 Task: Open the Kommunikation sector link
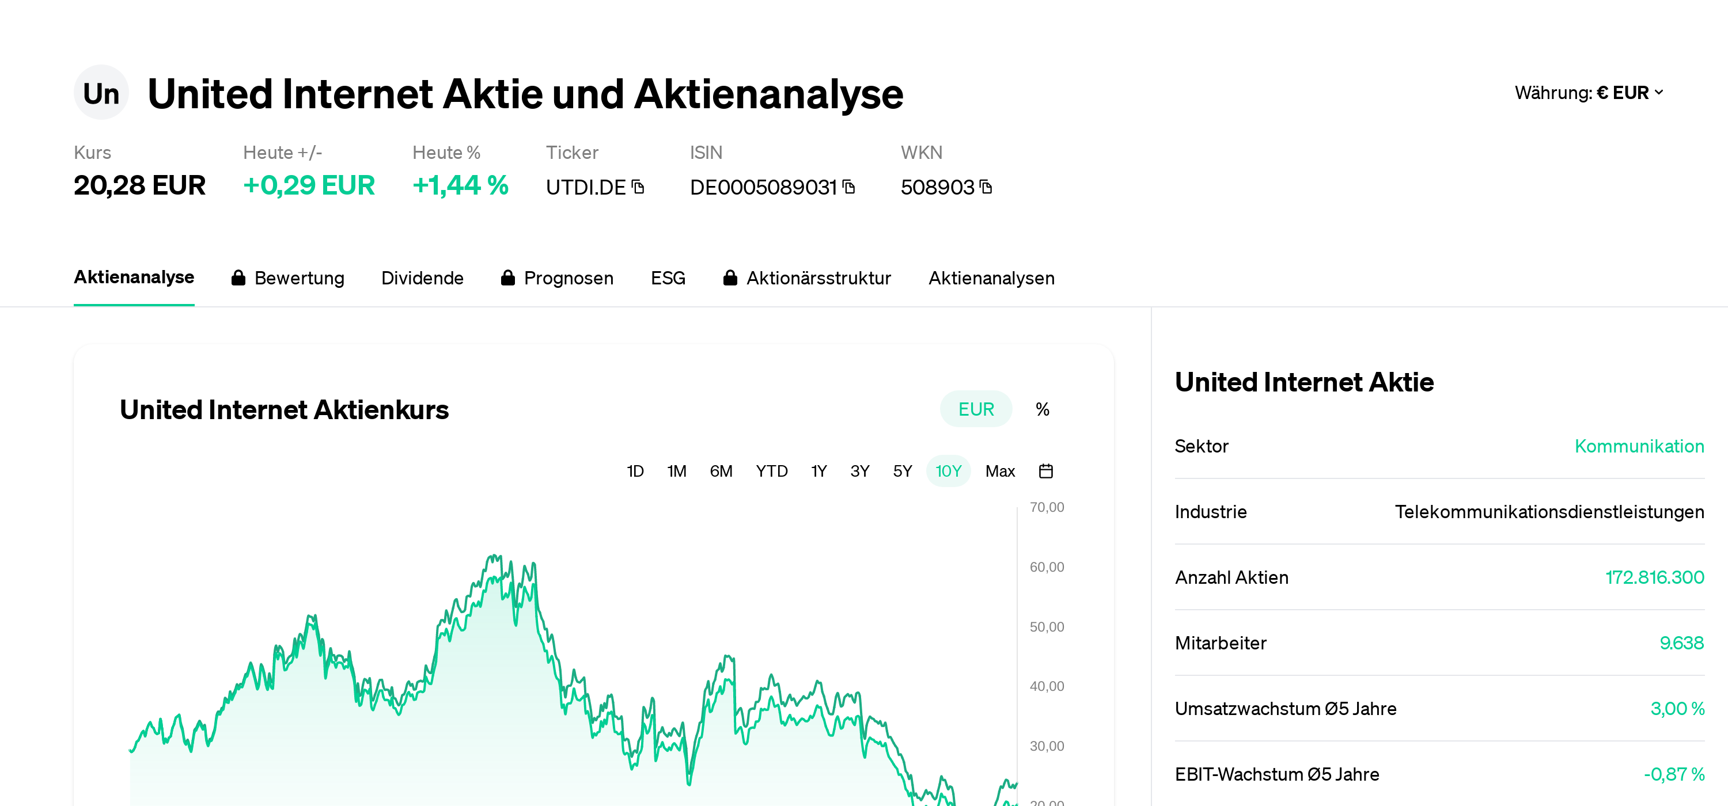coord(1639,446)
